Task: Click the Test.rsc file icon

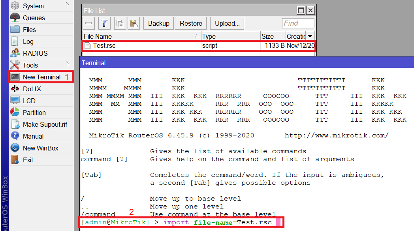Action: 88,46
